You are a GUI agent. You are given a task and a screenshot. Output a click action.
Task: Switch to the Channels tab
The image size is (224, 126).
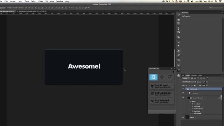tap(194, 76)
